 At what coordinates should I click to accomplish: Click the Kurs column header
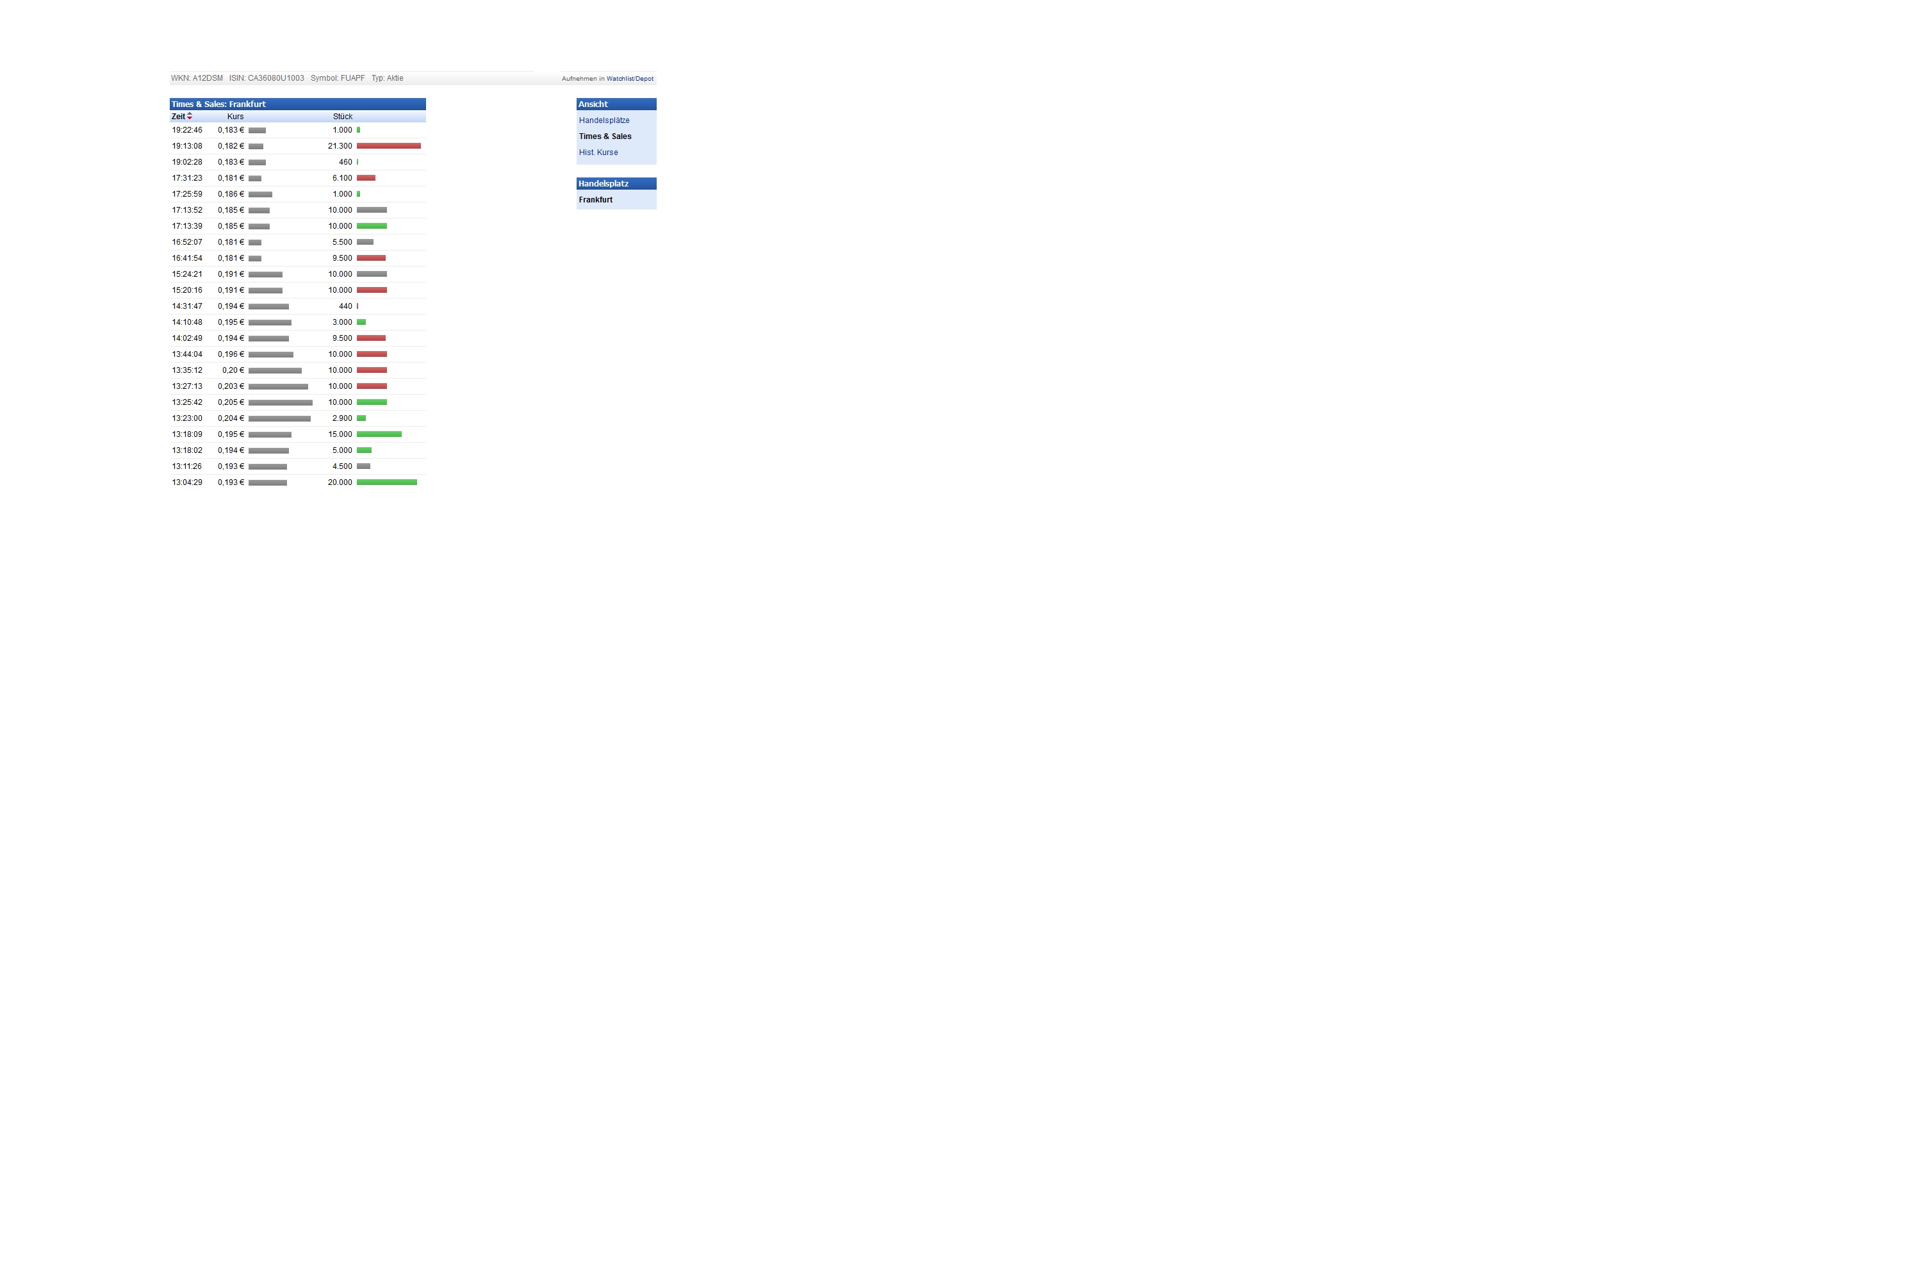click(235, 117)
